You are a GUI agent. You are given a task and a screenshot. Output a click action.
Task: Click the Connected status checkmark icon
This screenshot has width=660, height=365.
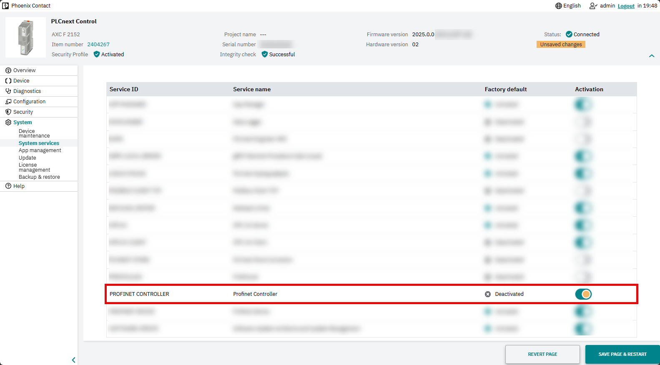569,34
